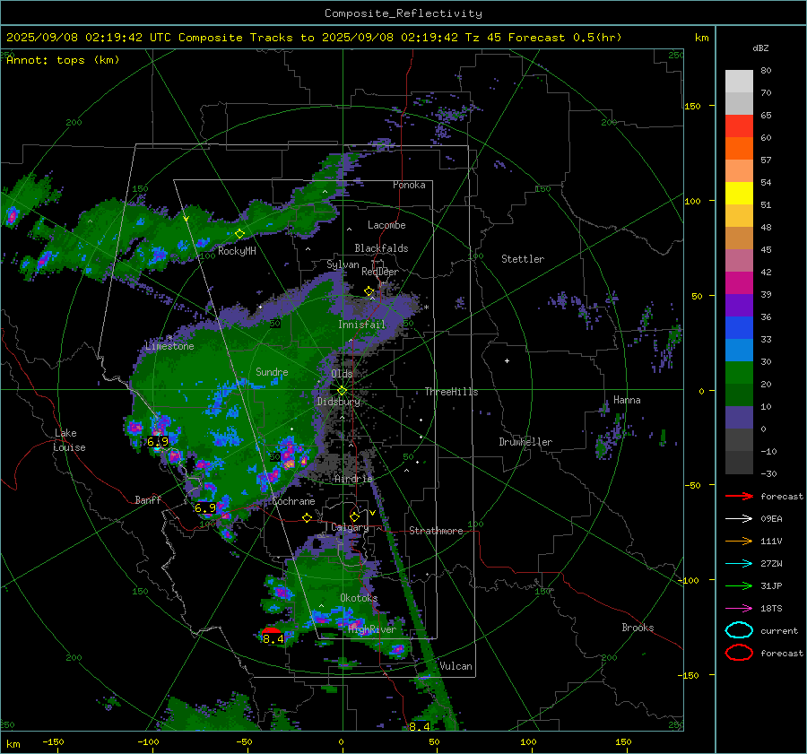Pick the bright yellow 51-54 dBZ swatch

point(739,194)
